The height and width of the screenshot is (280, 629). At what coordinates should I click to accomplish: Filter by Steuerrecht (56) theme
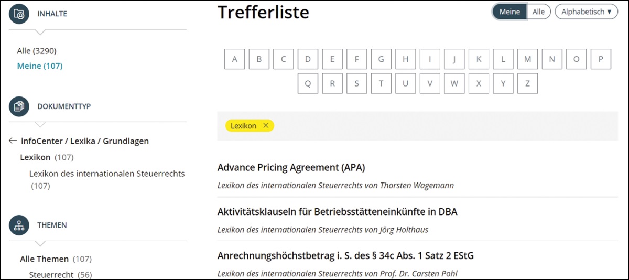(60, 275)
